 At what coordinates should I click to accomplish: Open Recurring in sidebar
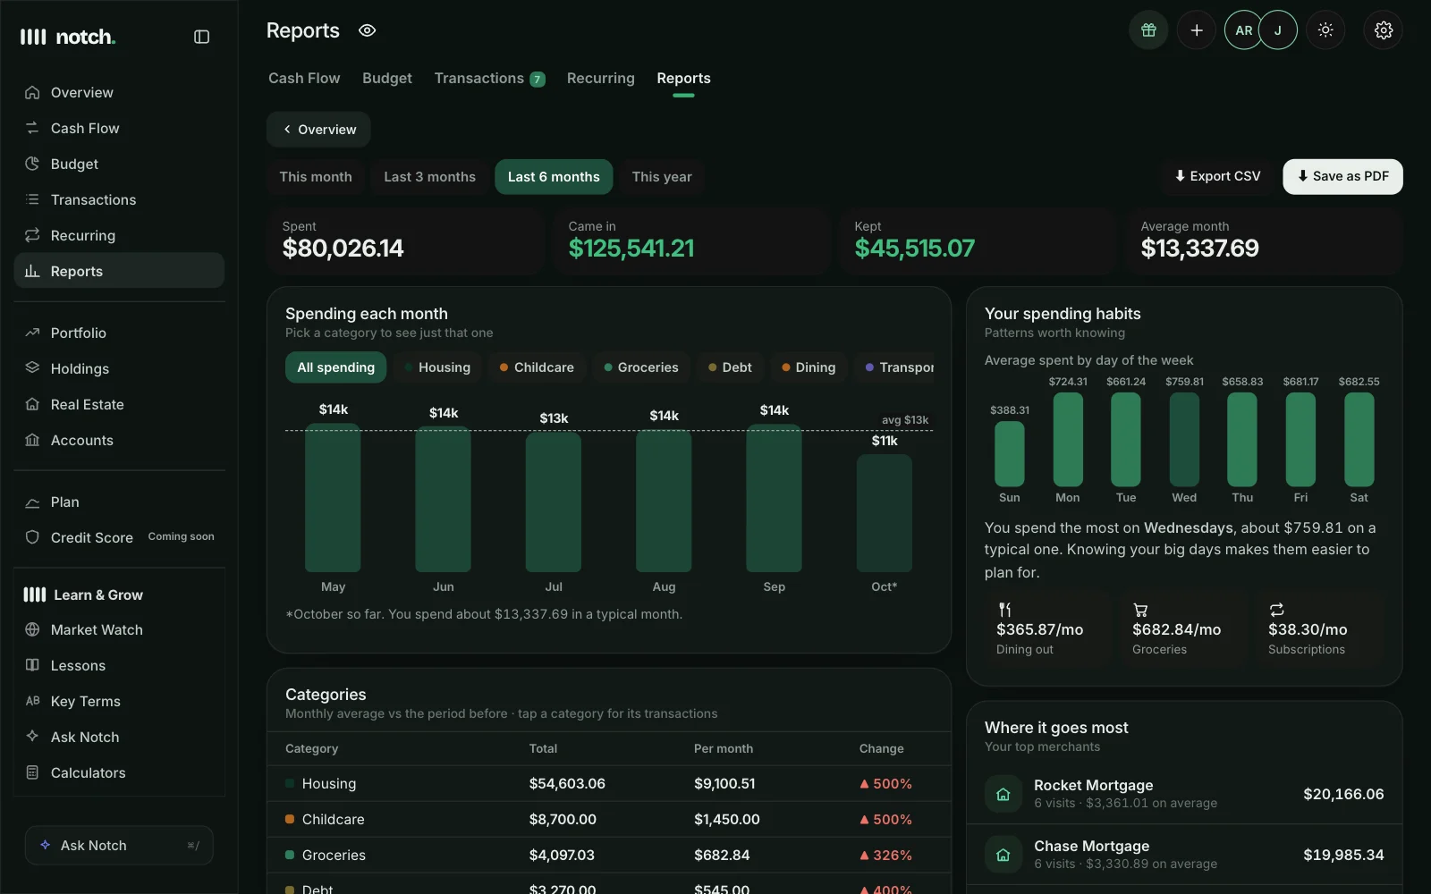click(119, 235)
